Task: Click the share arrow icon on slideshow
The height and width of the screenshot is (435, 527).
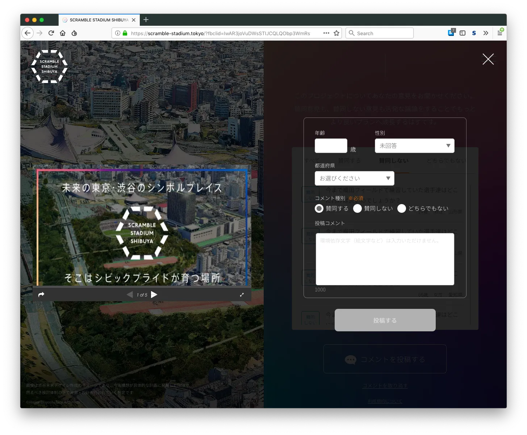Action: pyautogui.click(x=41, y=295)
